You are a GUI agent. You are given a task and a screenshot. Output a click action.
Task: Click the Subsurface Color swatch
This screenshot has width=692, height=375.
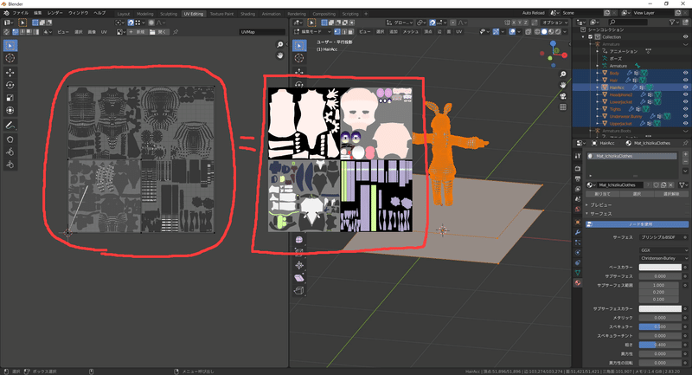(x=660, y=308)
